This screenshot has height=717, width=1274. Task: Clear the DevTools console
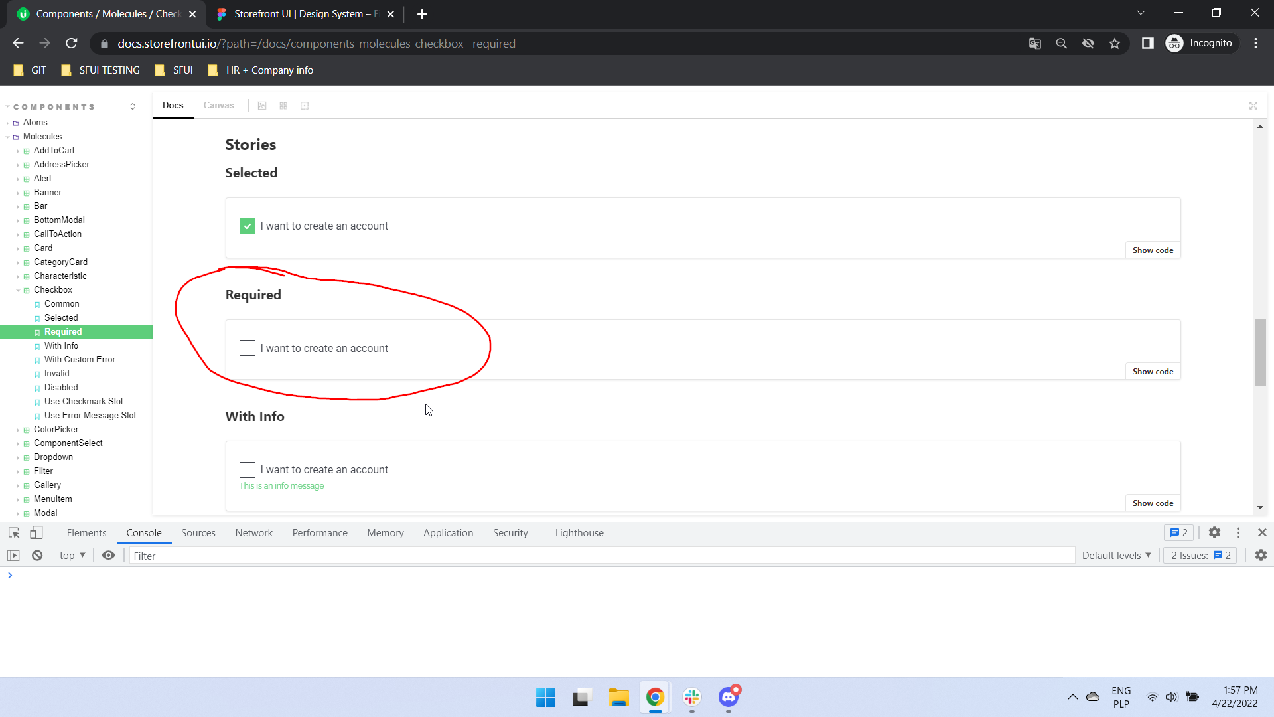(37, 556)
